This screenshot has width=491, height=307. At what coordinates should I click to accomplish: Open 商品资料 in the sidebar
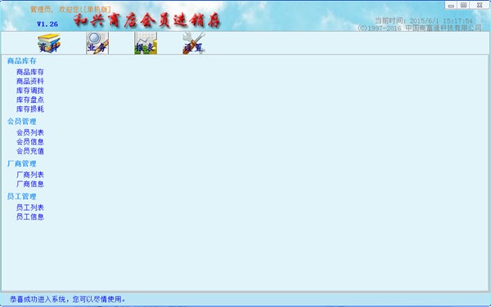tap(30, 81)
